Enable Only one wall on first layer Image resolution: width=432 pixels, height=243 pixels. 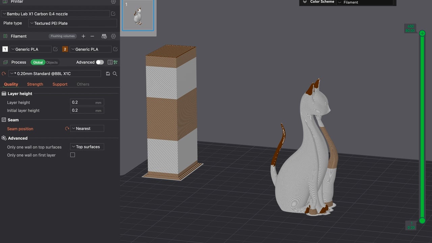(73, 155)
